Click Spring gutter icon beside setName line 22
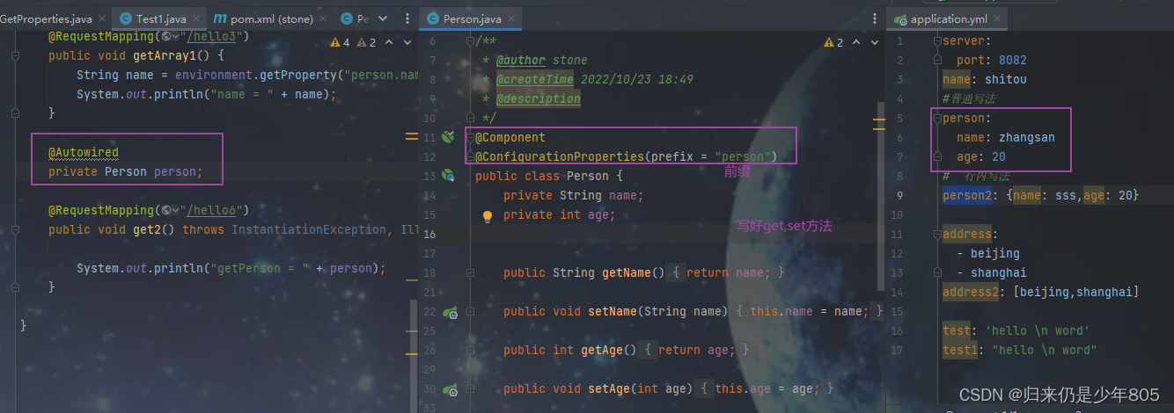1174x413 pixels. 450,312
